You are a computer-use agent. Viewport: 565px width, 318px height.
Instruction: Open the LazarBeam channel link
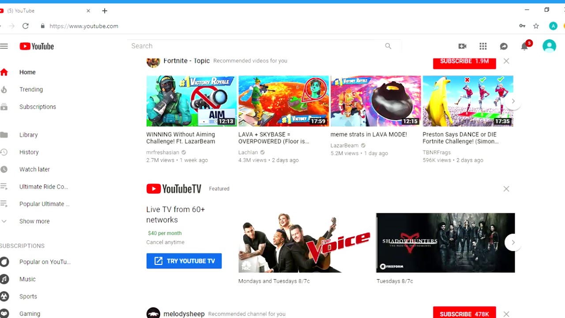pos(345,145)
